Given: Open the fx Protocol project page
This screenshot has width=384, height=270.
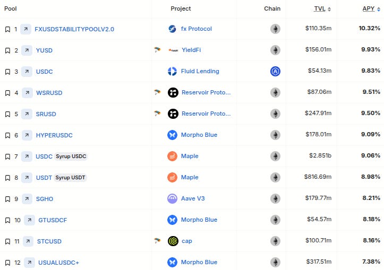Looking at the screenshot, I should (x=197, y=29).
